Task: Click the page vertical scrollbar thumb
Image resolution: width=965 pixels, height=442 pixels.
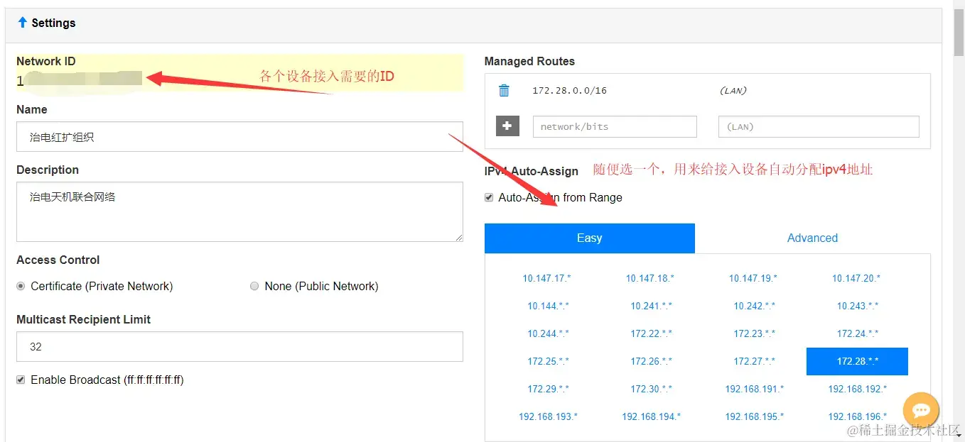Action: pyautogui.click(x=959, y=33)
